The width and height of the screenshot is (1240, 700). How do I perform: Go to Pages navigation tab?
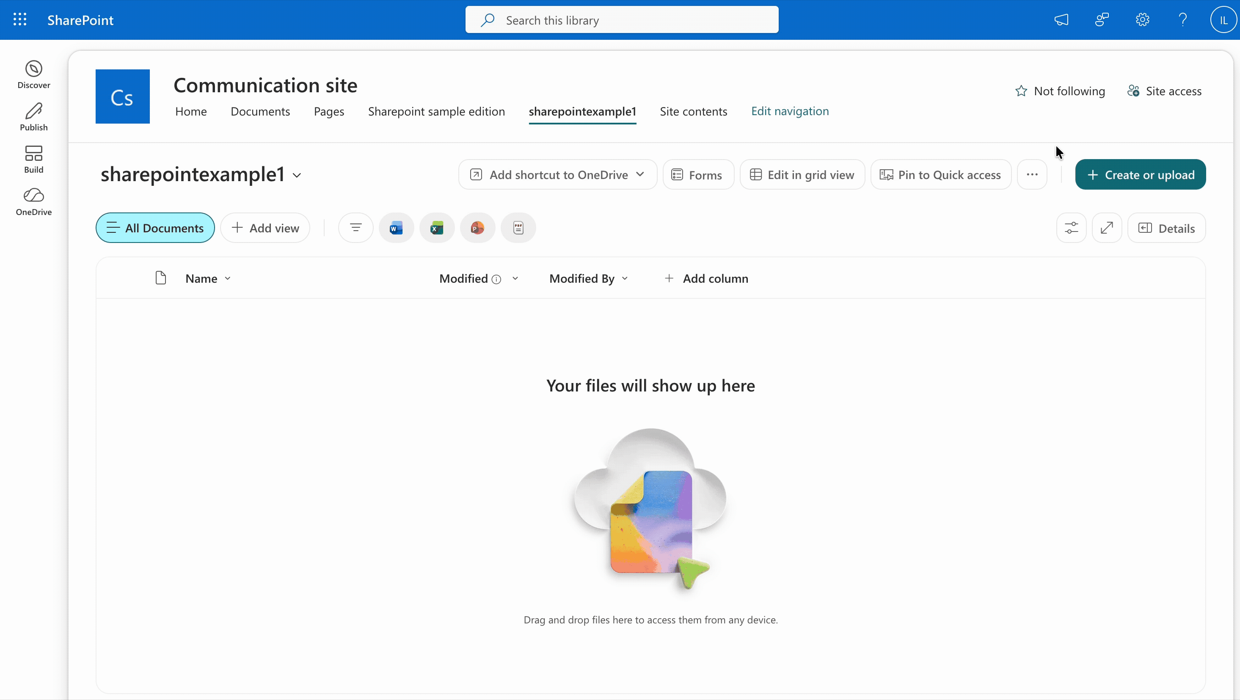tap(329, 111)
